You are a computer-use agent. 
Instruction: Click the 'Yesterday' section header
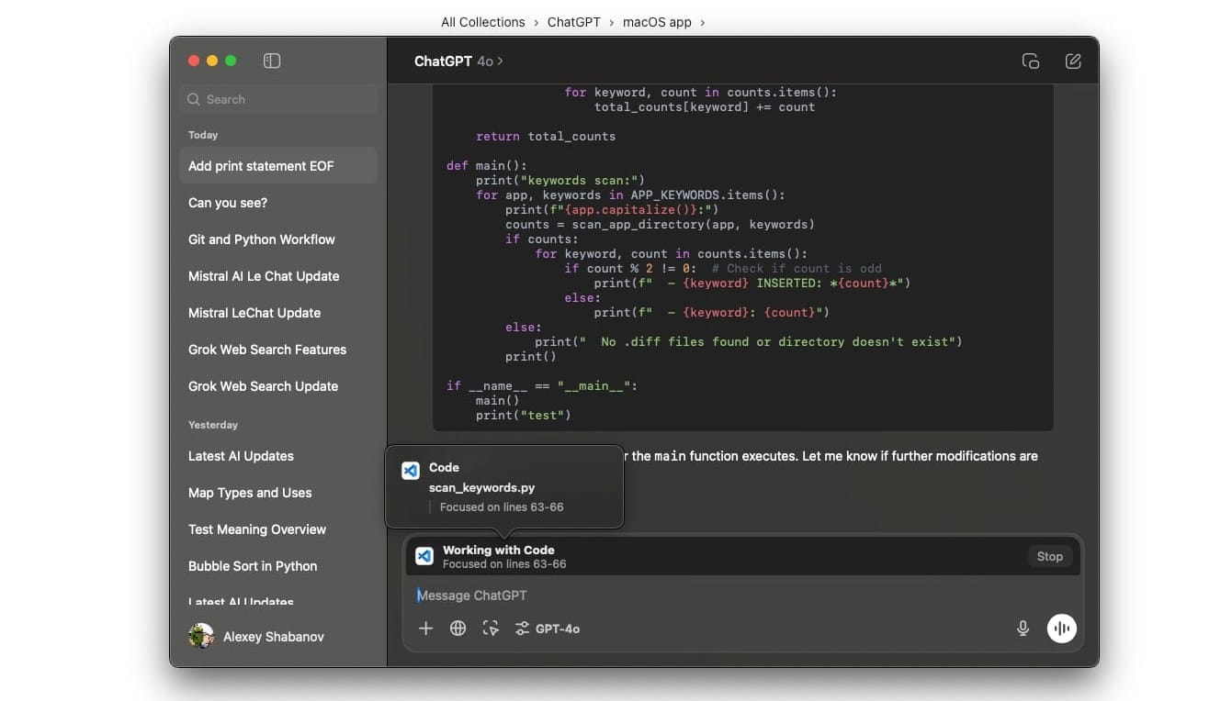(213, 425)
